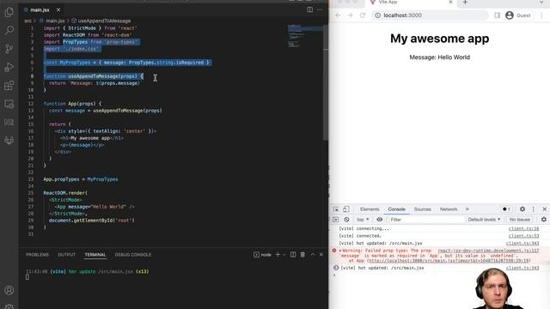This screenshot has height=309, width=550.
Task: Close the Vite App browser tab
Action: click(x=450, y=2)
